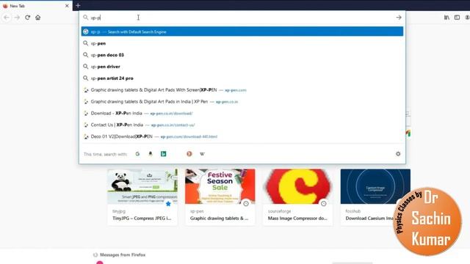This screenshot has height=264, width=470.
Task: Search this time with Google icon
Action: click(137, 154)
